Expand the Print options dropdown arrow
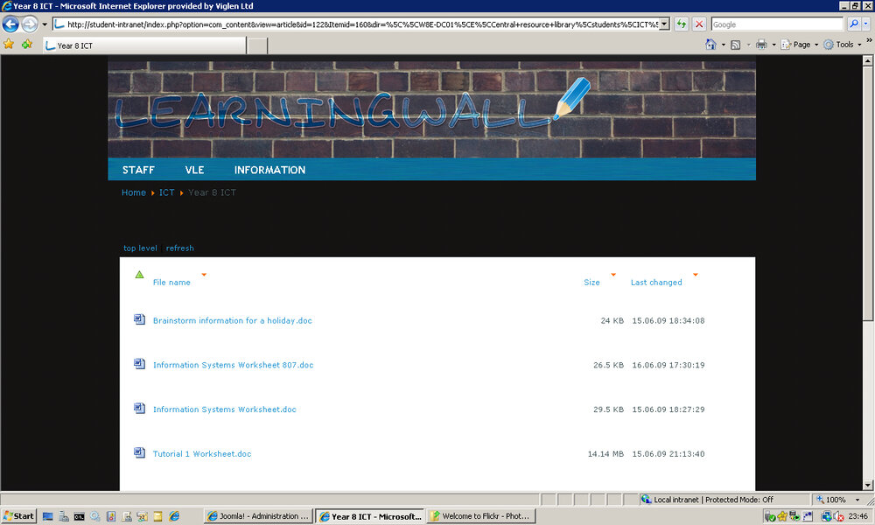This screenshot has width=875, height=525. [774, 45]
